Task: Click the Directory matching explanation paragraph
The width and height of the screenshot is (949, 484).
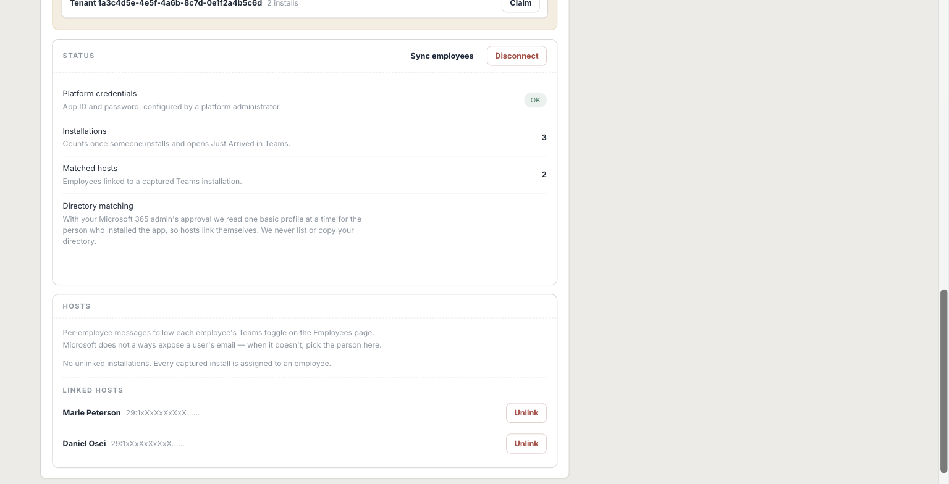Action: point(212,230)
